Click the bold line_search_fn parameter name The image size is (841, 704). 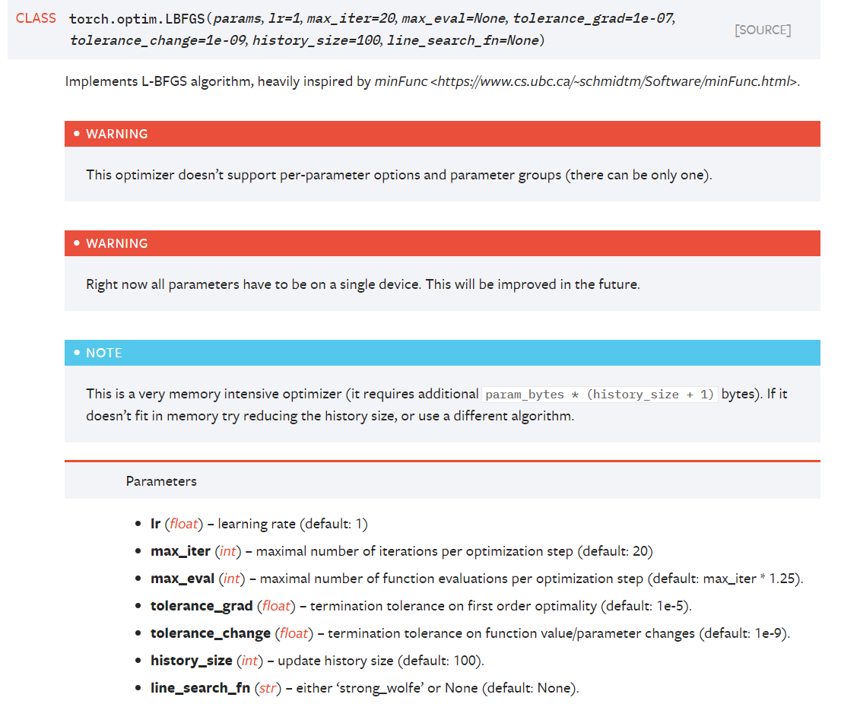(x=200, y=688)
